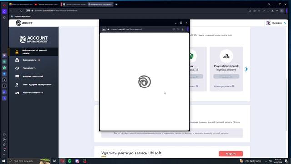Switch to the Ubisoft Welcome tab
Viewport: 291px width, 164px height.
click(74, 5)
